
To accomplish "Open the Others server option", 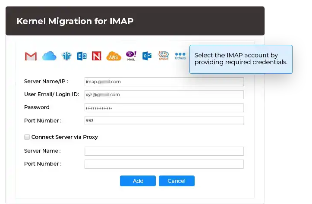I will (x=180, y=56).
